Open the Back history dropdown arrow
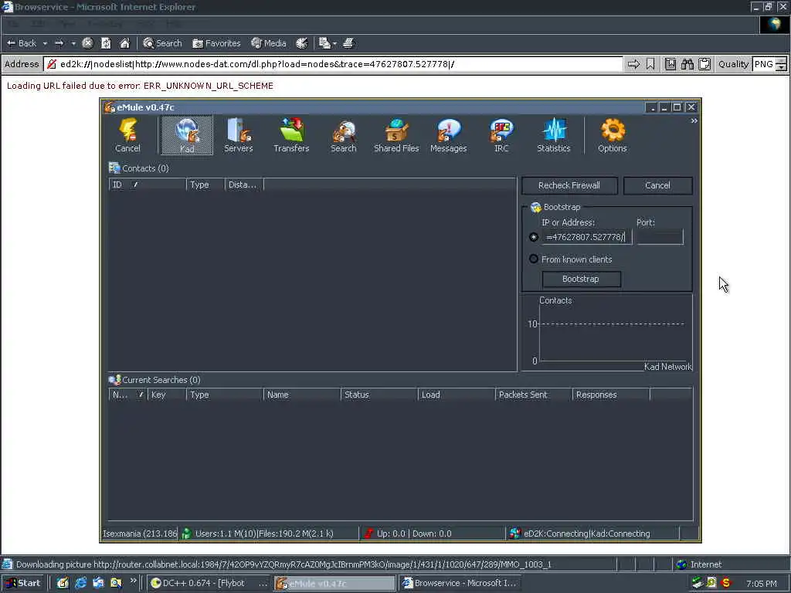This screenshot has width=791, height=593. (x=45, y=43)
